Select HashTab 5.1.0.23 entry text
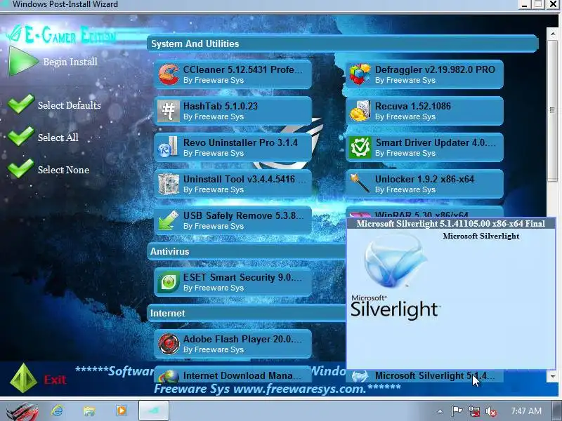Viewport: 562px width, 421px height. (x=221, y=107)
